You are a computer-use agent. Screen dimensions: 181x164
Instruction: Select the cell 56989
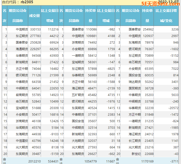click(92, 75)
